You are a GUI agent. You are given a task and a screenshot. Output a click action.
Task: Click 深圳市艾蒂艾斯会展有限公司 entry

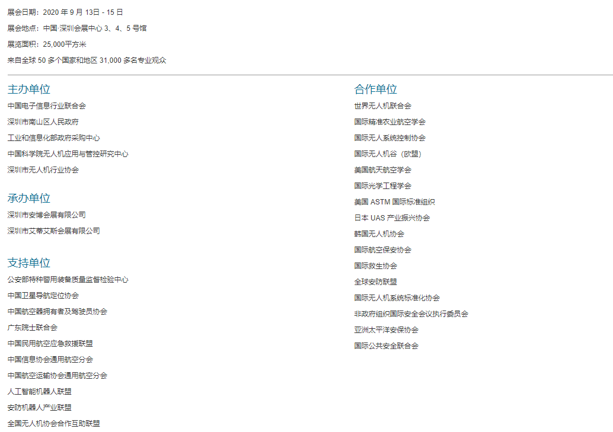point(53,231)
